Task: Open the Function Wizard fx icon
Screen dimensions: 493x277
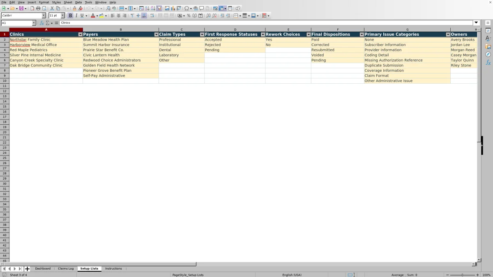Action: coord(41,23)
